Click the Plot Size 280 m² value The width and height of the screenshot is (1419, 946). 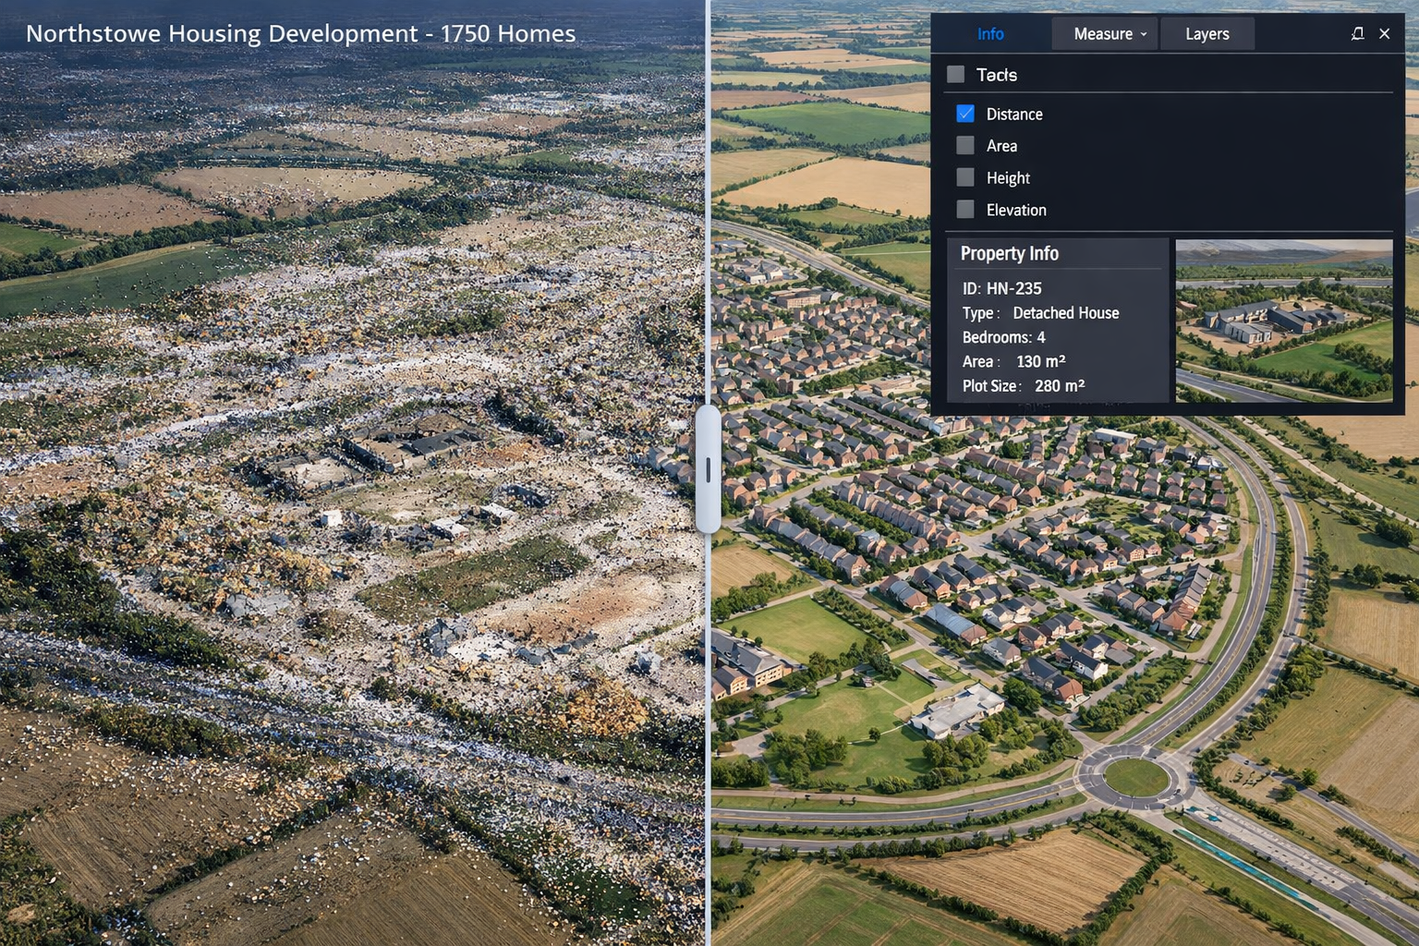click(1058, 385)
